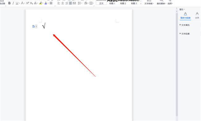Align text to the left
201x121 pixels.
click(x=59, y=3)
